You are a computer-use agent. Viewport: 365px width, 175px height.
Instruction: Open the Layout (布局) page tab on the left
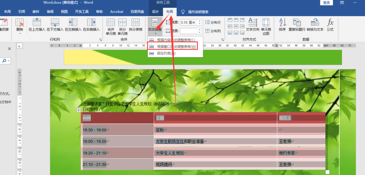pos(7,11)
